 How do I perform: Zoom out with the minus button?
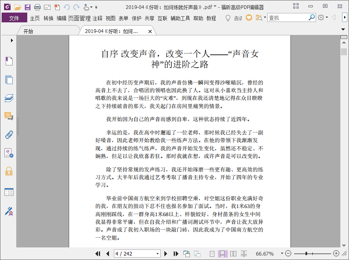[288, 253]
